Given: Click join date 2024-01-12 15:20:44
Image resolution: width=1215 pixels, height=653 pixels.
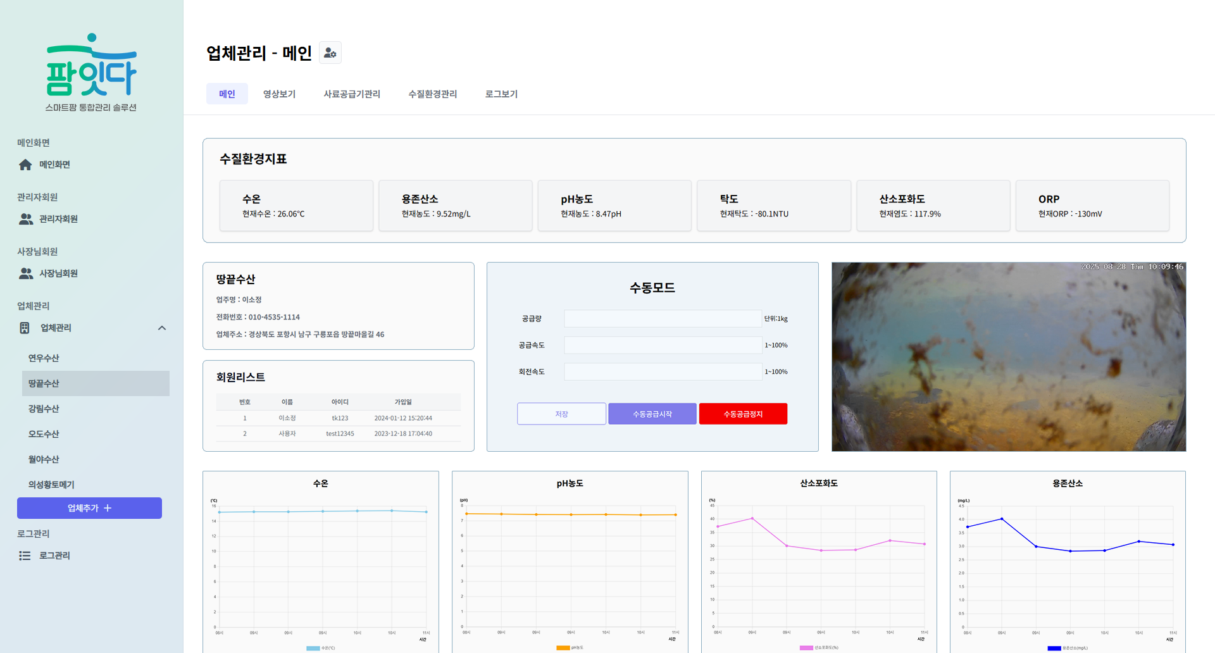Looking at the screenshot, I should point(403,418).
